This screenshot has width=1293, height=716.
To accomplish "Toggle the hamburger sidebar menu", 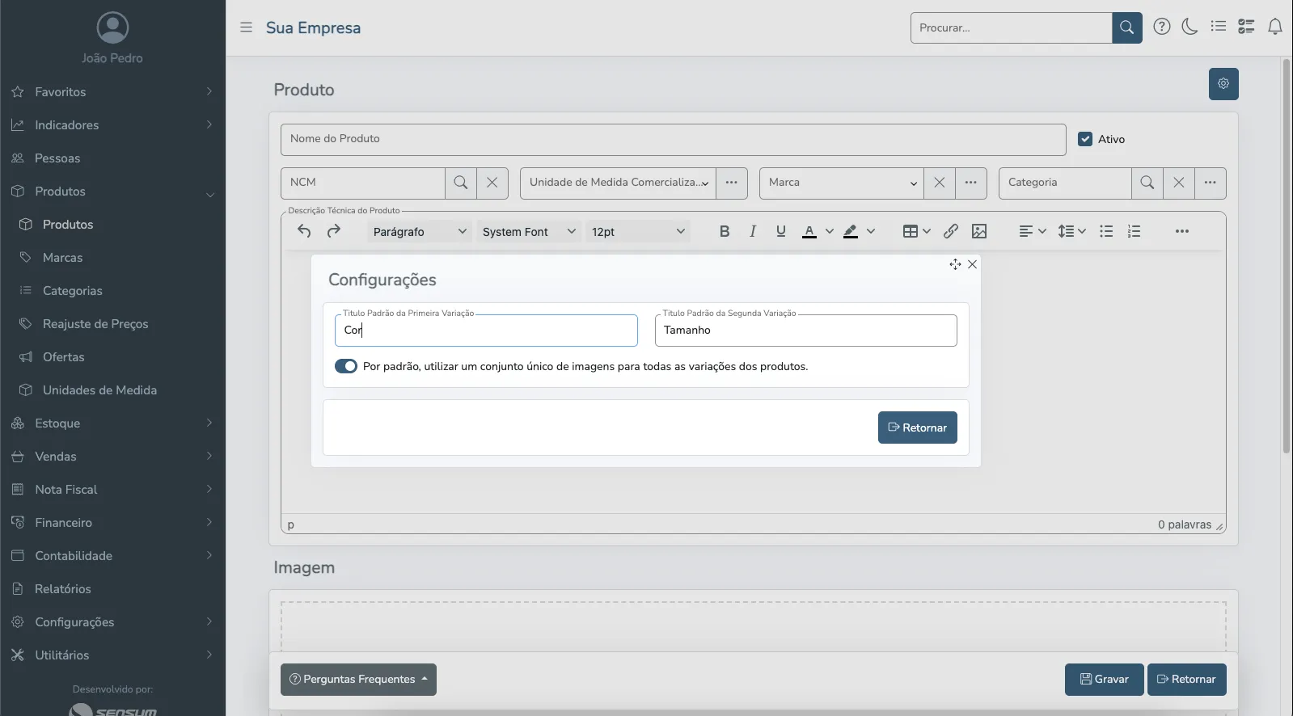I will (x=246, y=27).
